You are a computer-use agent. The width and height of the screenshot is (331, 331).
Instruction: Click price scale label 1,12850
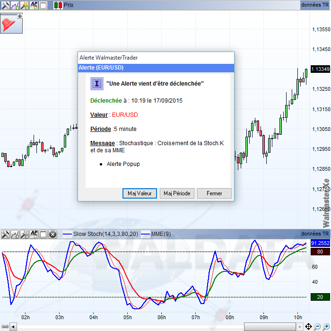point(321,169)
